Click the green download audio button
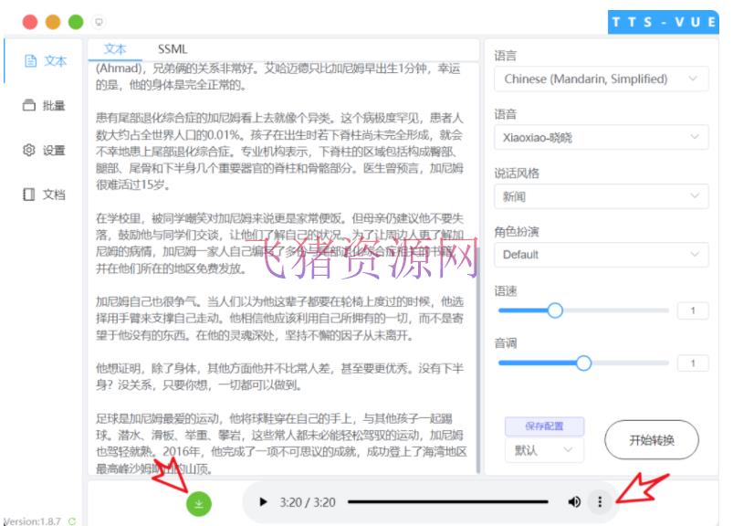 tap(199, 502)
